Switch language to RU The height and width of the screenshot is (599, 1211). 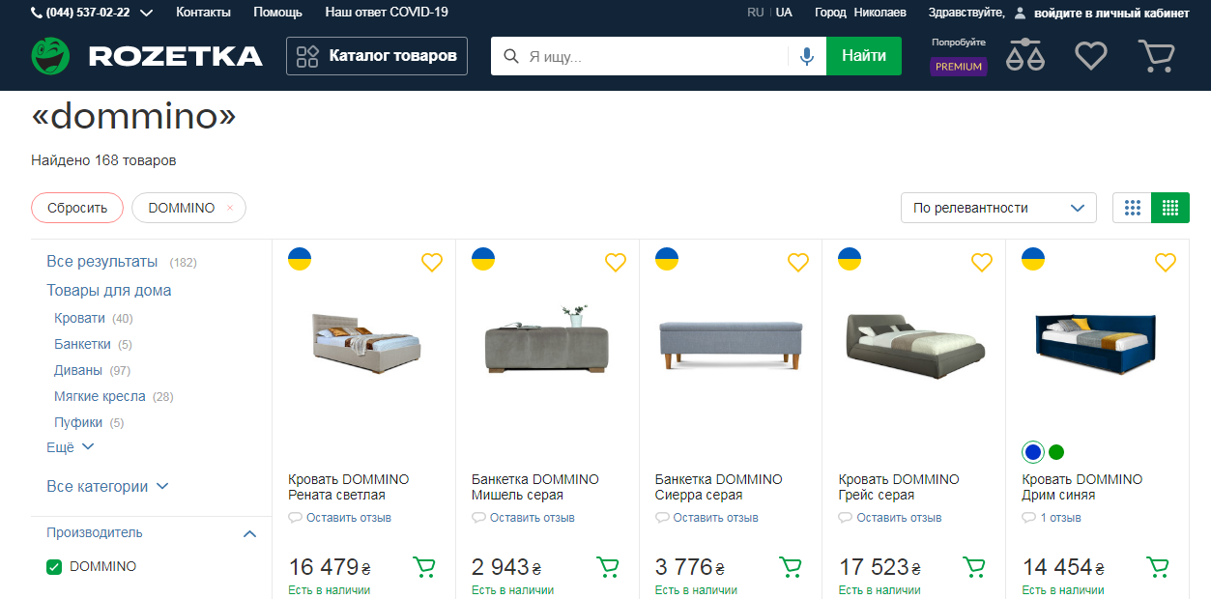point(757,13)
